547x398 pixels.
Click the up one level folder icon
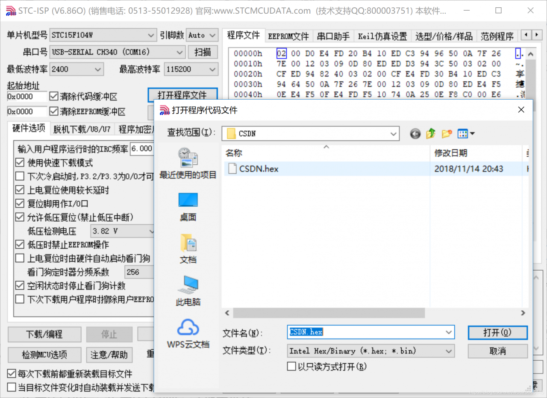430,134
